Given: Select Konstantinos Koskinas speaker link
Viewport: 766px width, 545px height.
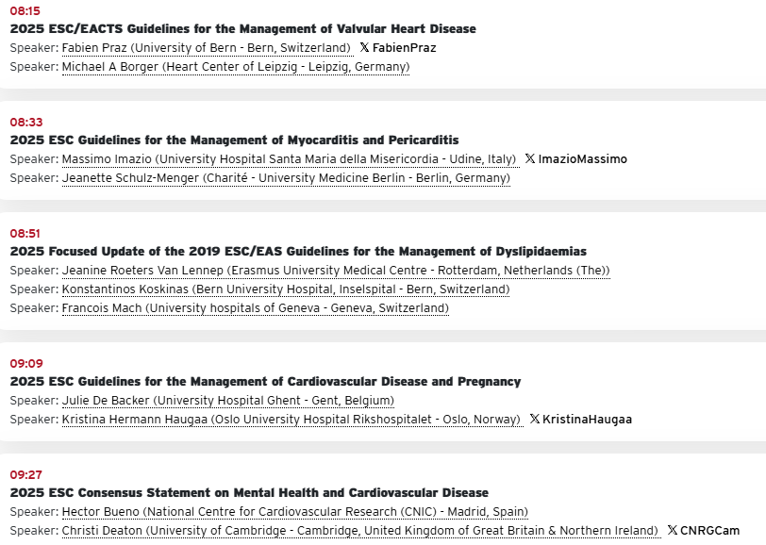Looking at the screenshot, I should click(x=285, y=289).
